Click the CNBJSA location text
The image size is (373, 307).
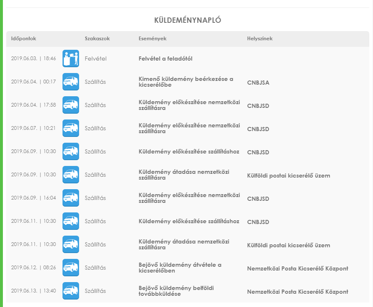point(258,83)
